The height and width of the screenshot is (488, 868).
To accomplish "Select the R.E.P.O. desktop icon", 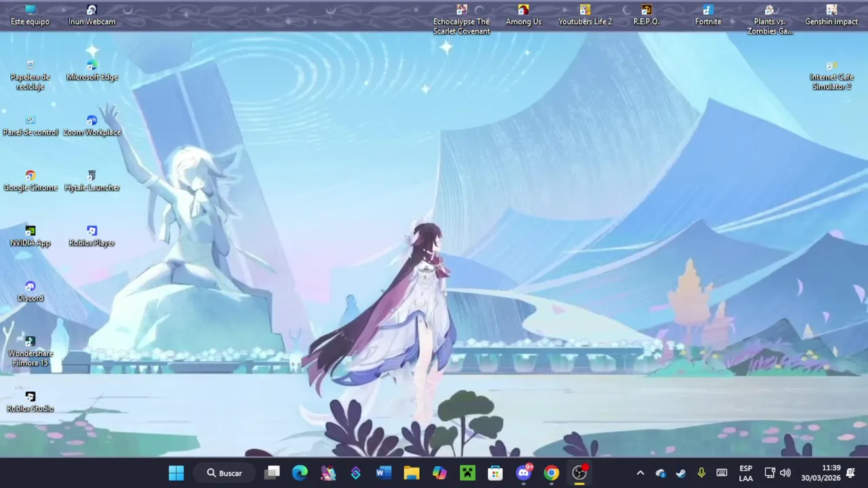I will (x=646, y=15).
